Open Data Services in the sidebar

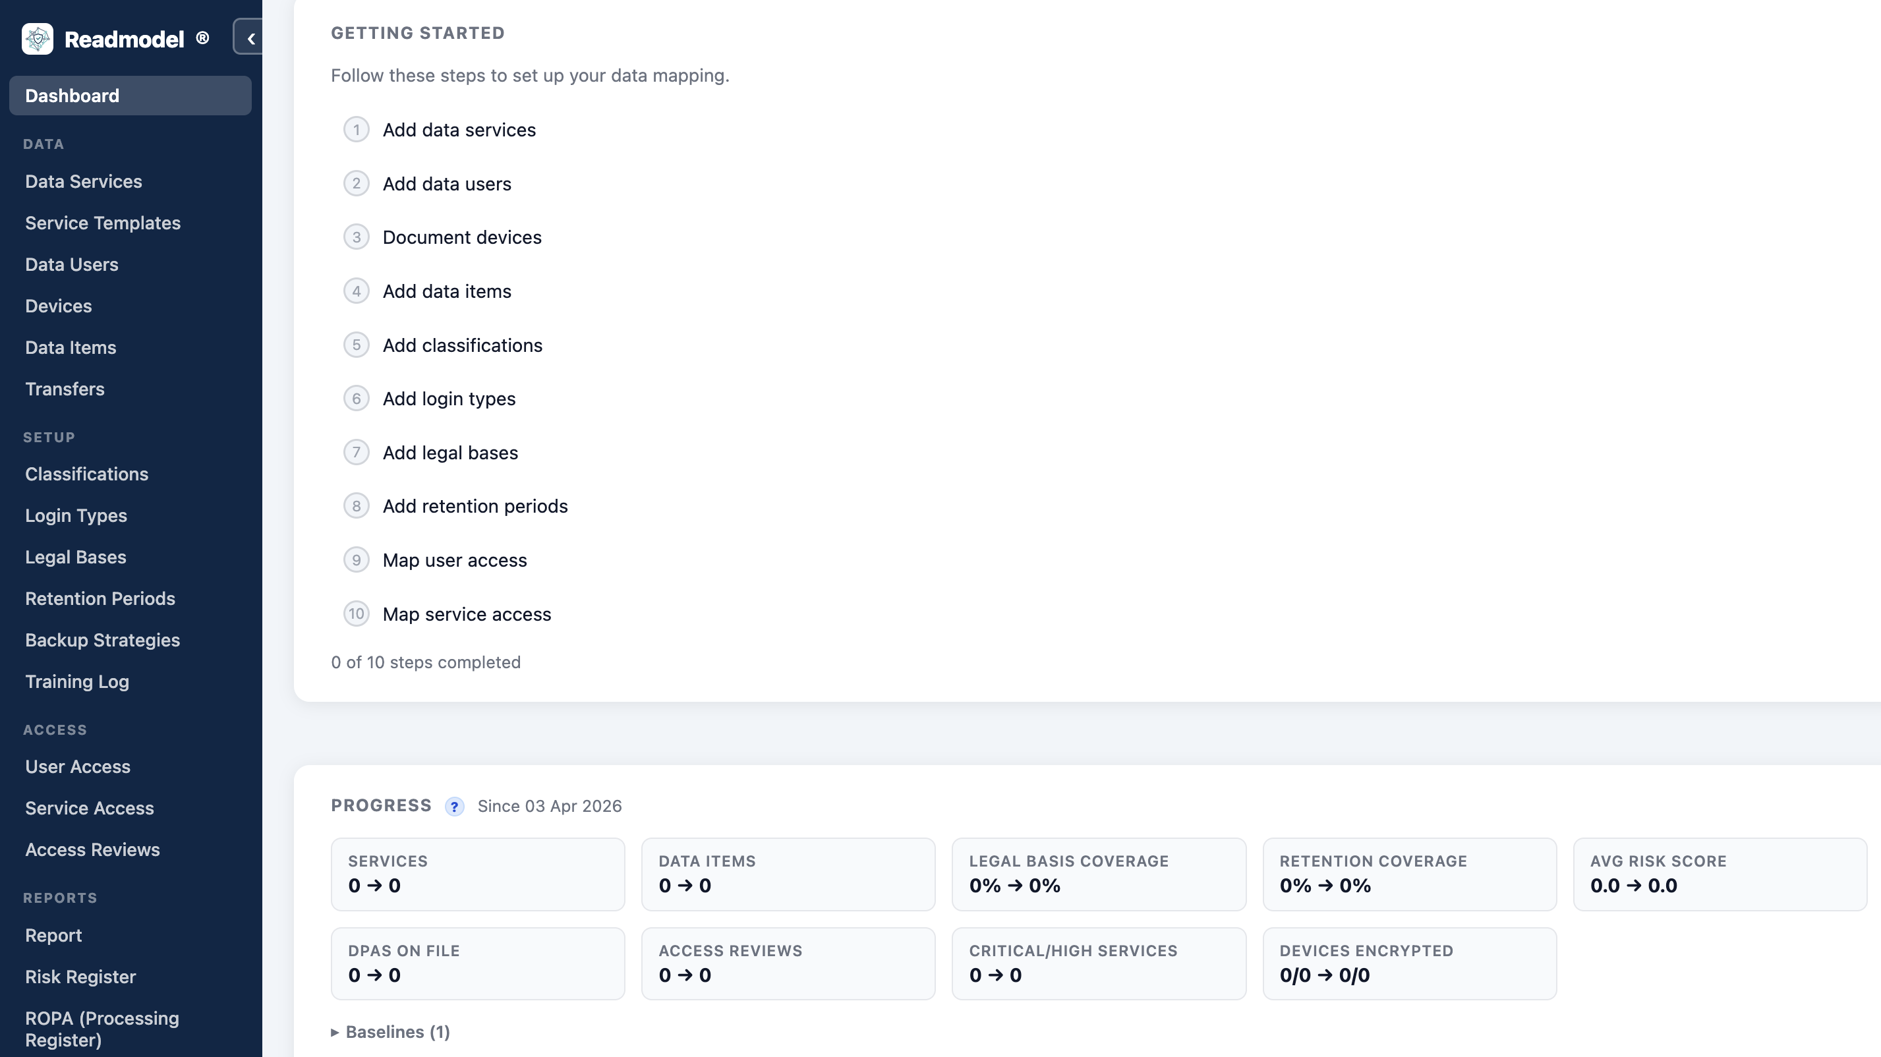[83, 181]
